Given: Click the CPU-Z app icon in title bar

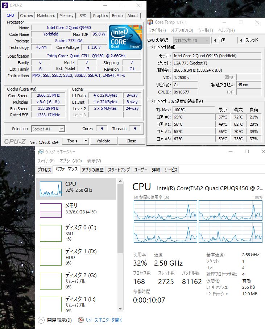Looking at the screenshot, I should click(x=5, y=5).
